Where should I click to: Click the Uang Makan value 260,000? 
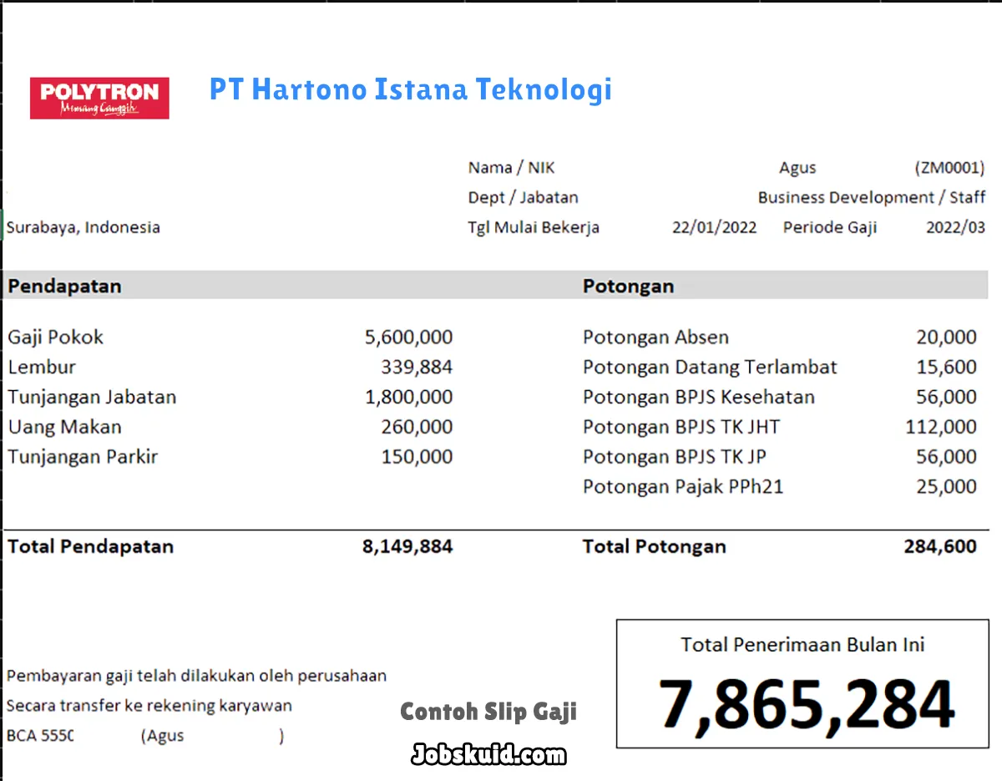[x=417, y=428]
